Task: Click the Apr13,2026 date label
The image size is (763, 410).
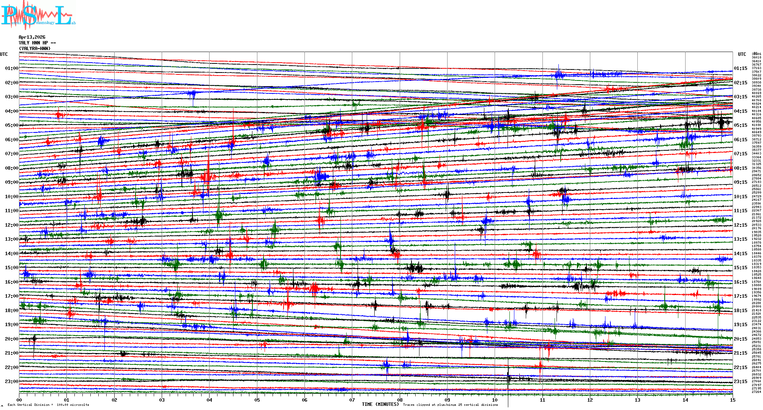Action: pos(32,37)
